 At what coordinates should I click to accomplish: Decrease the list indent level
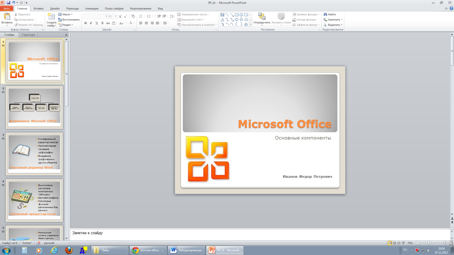159,16
